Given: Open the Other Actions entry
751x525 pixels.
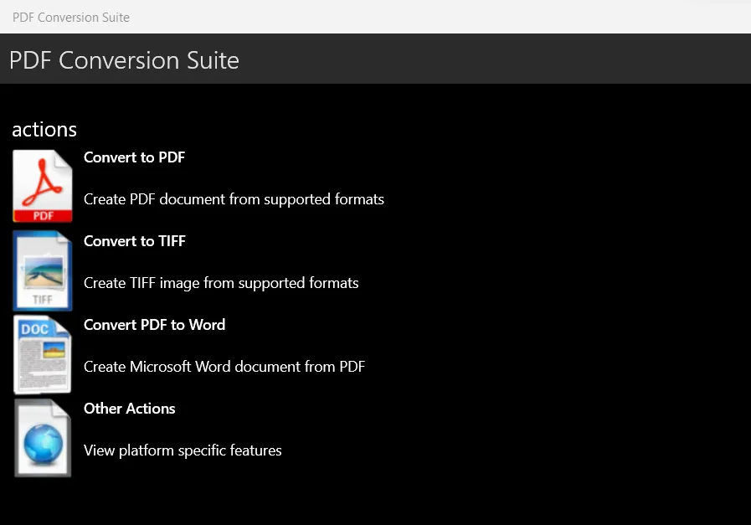Looking at the screenshot, I should [129, 409].
